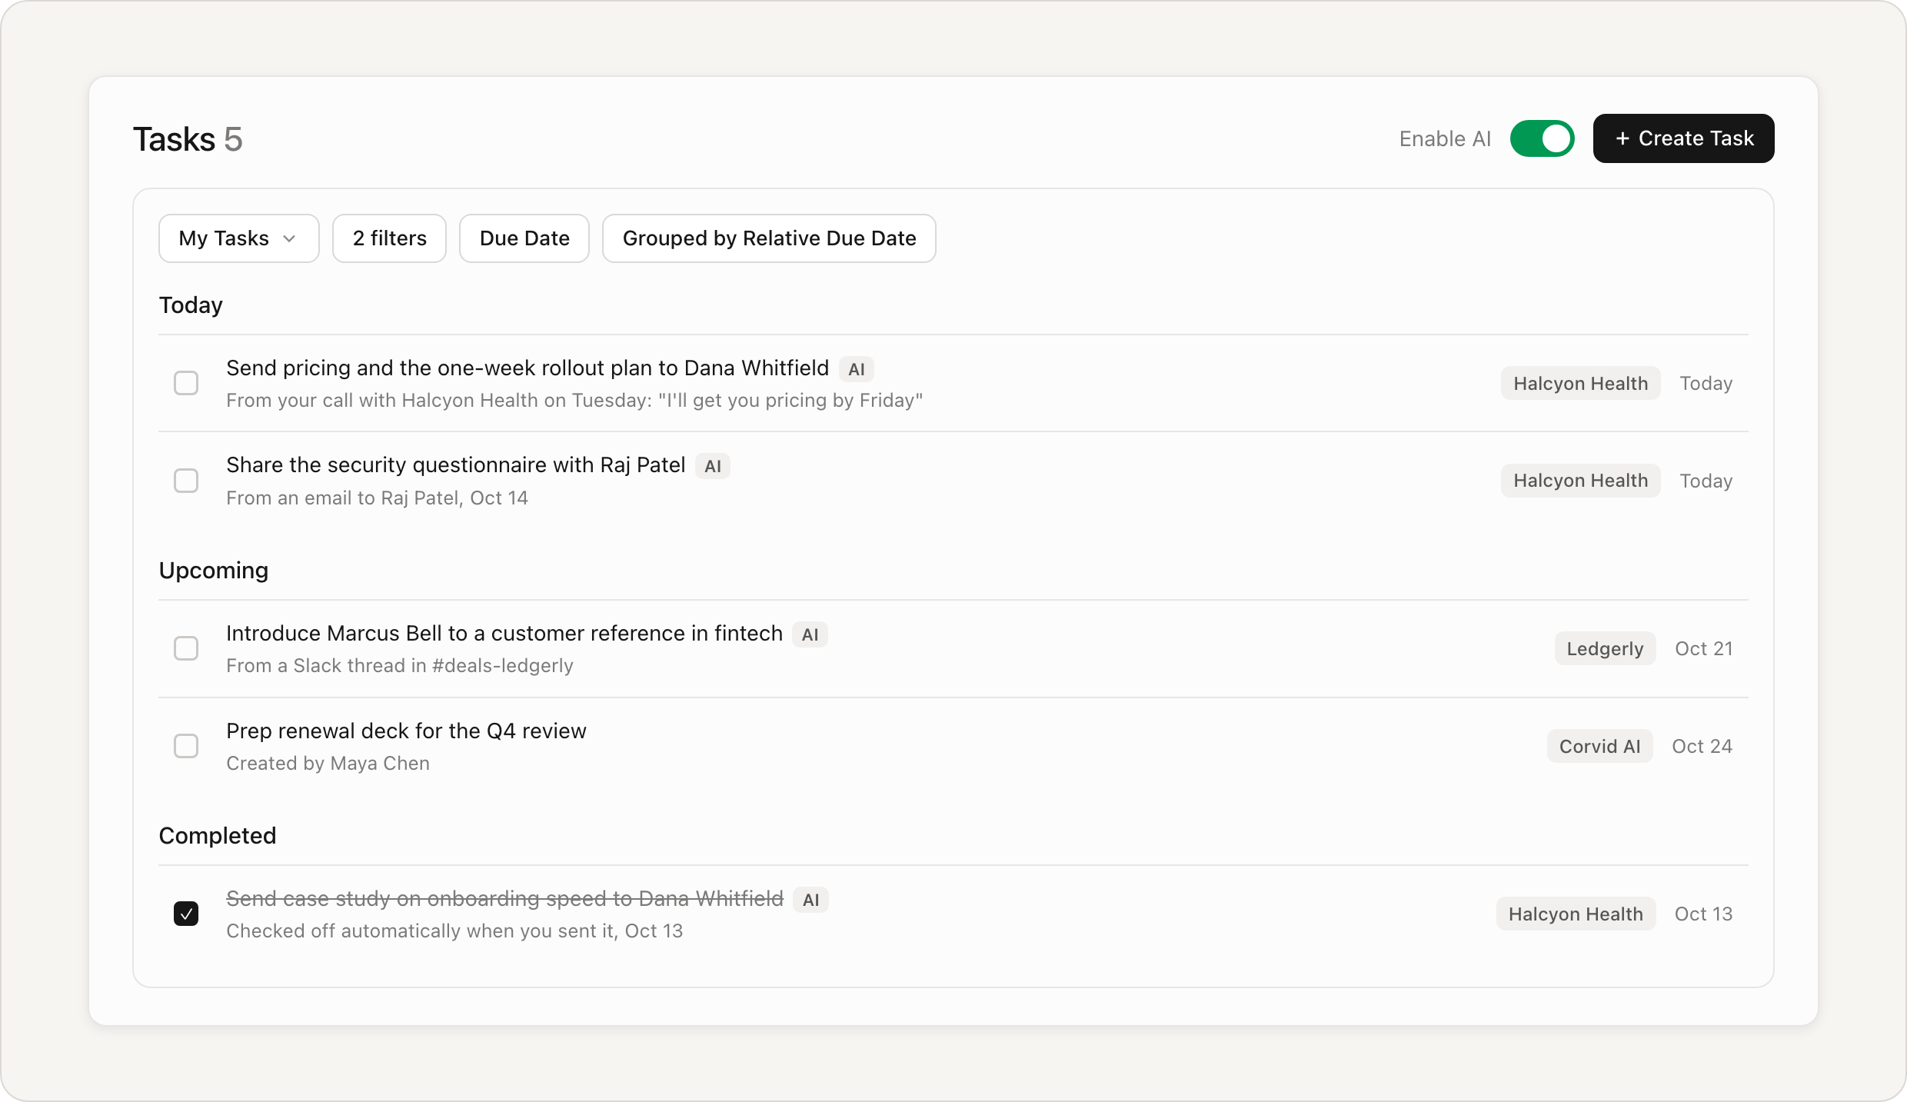Click the Completed group heading

[218, 836]
